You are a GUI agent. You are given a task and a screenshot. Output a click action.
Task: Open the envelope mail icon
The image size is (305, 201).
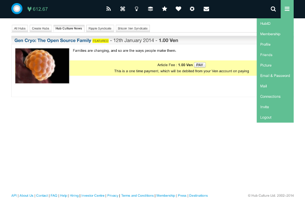(x=206, y=9)
